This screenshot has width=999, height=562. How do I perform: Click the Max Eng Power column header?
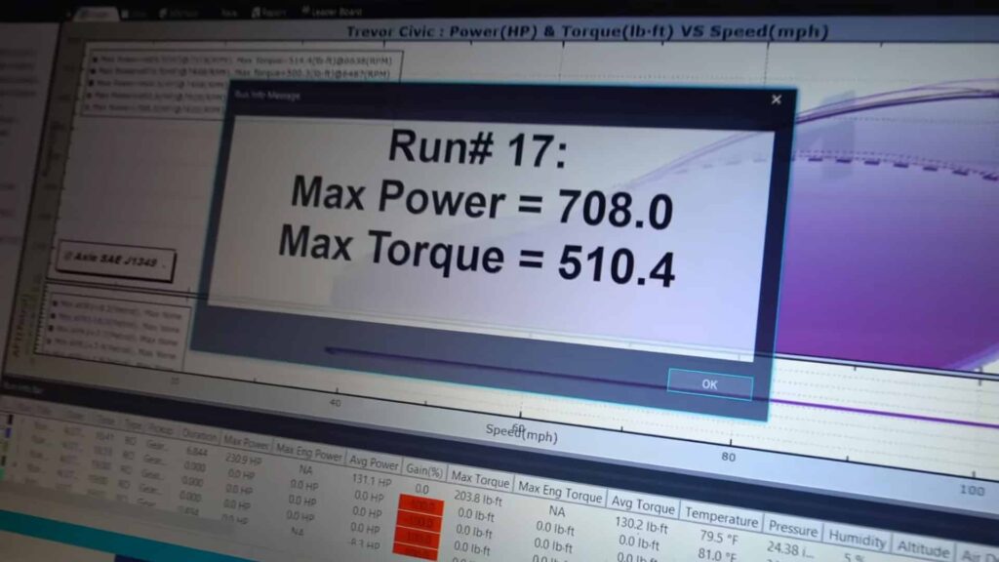[309, 452]
